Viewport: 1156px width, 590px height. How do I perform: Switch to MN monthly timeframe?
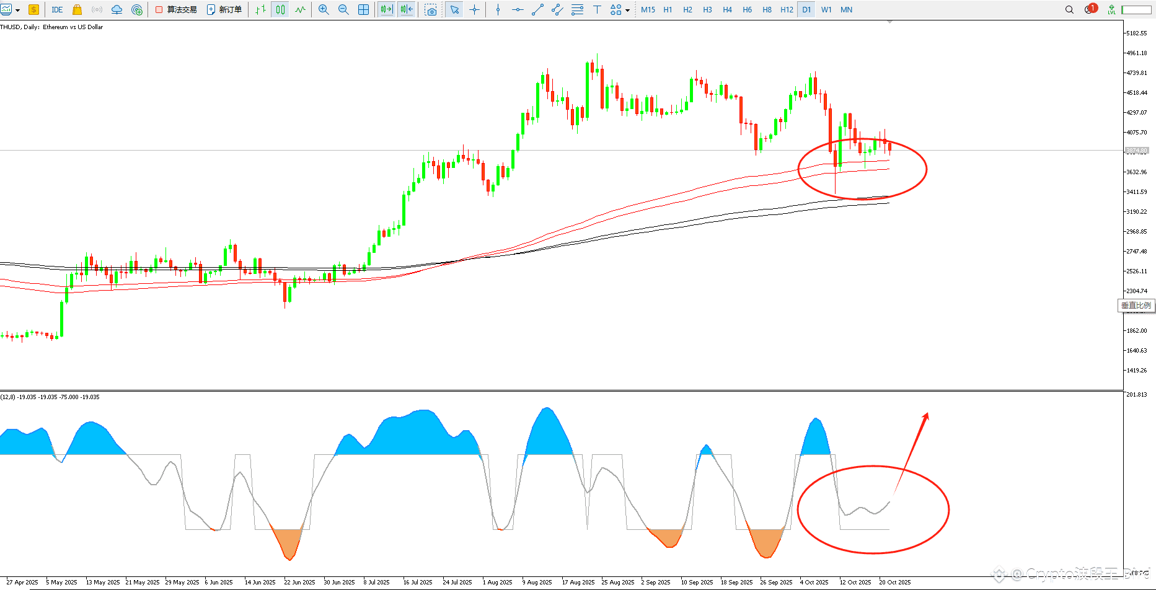pyautogui.click(x=846, y=9)
